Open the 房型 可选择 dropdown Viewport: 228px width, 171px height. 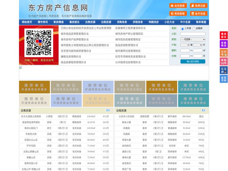pos(193,39)
